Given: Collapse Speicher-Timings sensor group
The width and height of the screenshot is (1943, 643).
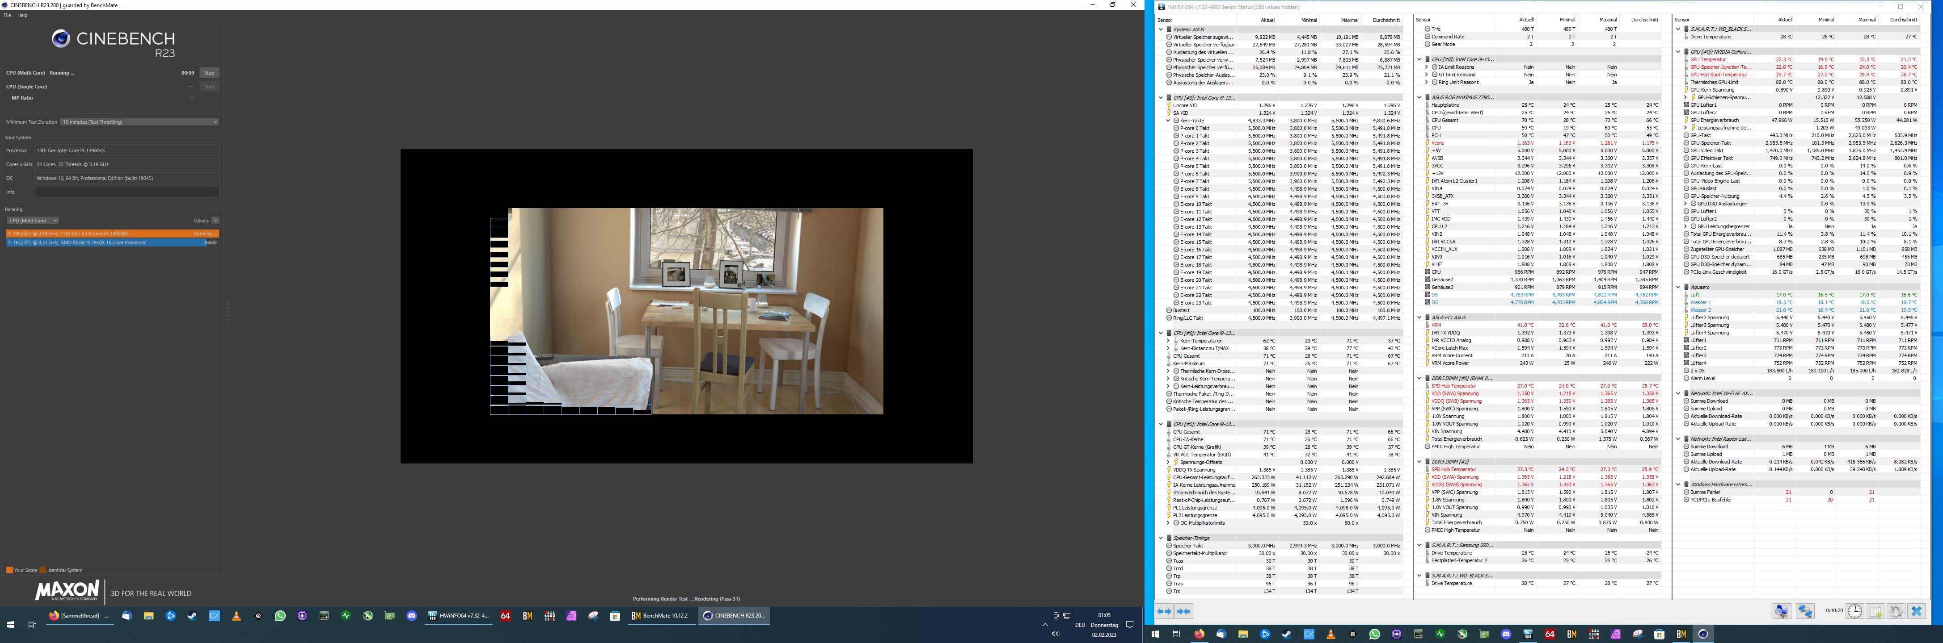Looking at the screenshot, I should (x=1161, y=539).
